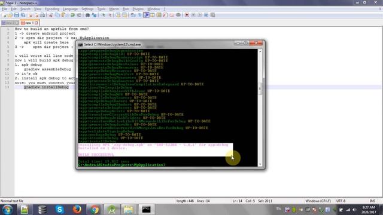Click the Stop recording macro icon
This screenshot has height=215, width=383.
click(x=193, y=15)
